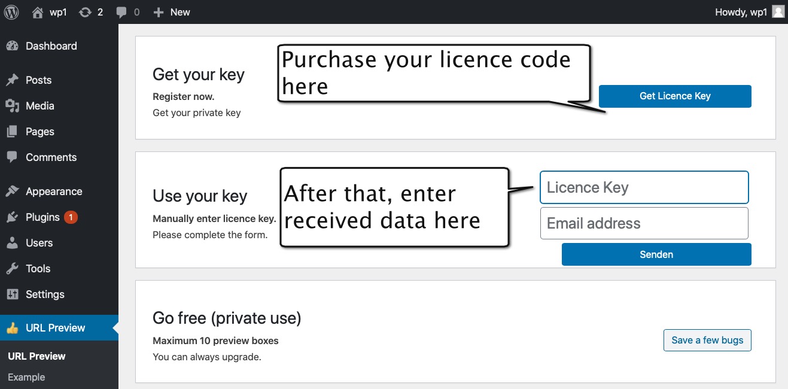The width and height of the screenshot is (788, 389).
Task: Open the comments bubble icon in admin bar
Action: 121,12
